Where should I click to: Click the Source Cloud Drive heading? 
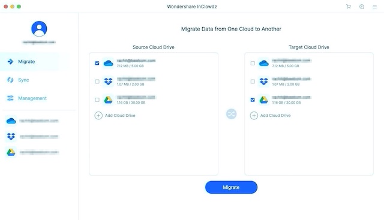point(154,47)
